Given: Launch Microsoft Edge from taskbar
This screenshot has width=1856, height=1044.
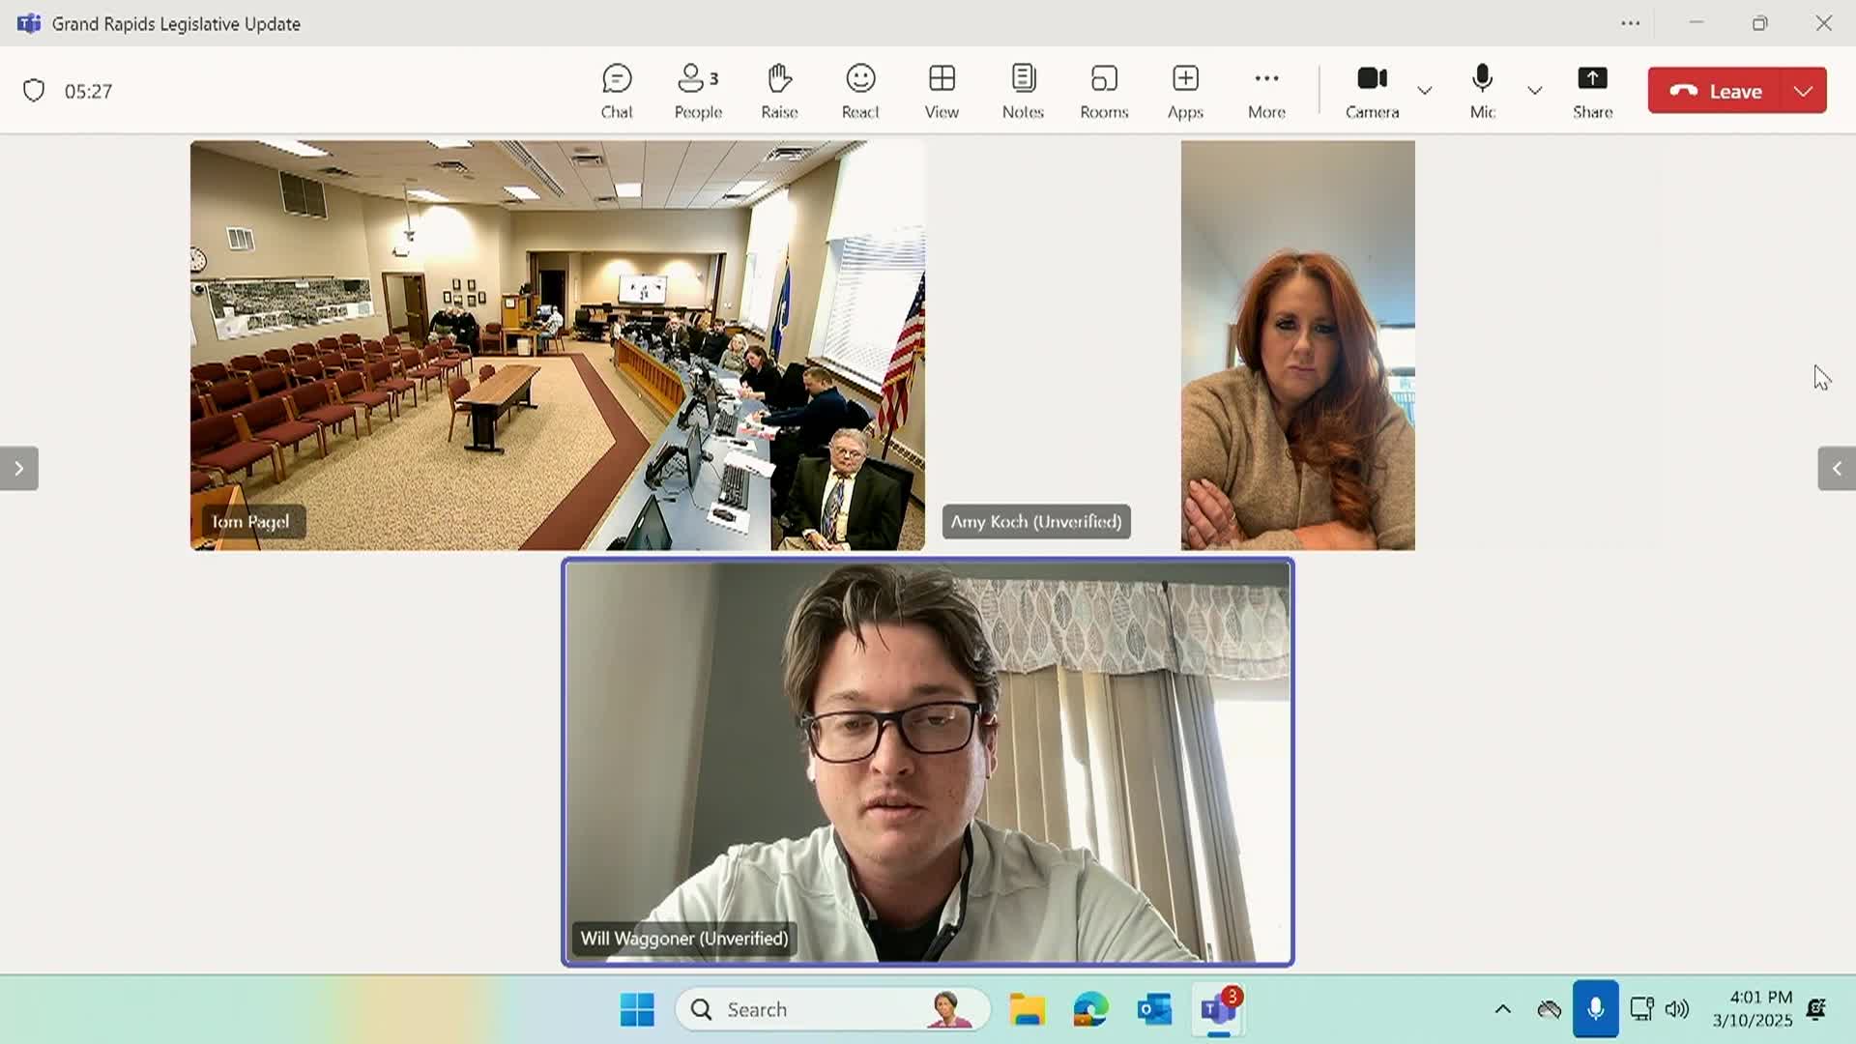Looking at the screenshot, I should [x=1090, y=1009].
